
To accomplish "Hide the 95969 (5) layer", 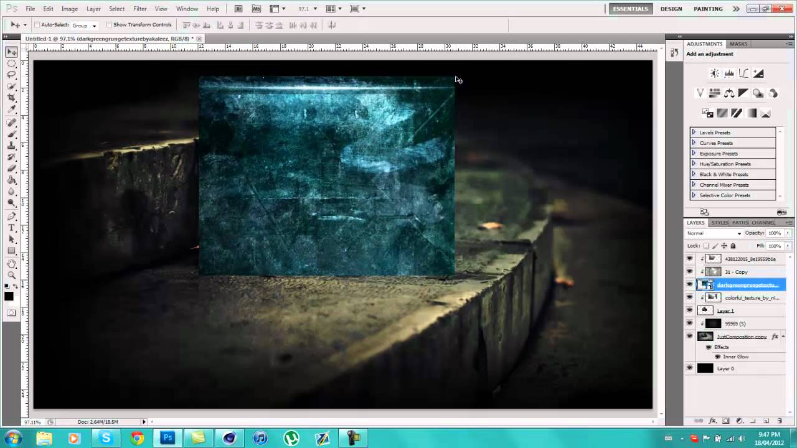I will [x=689, y=324].
